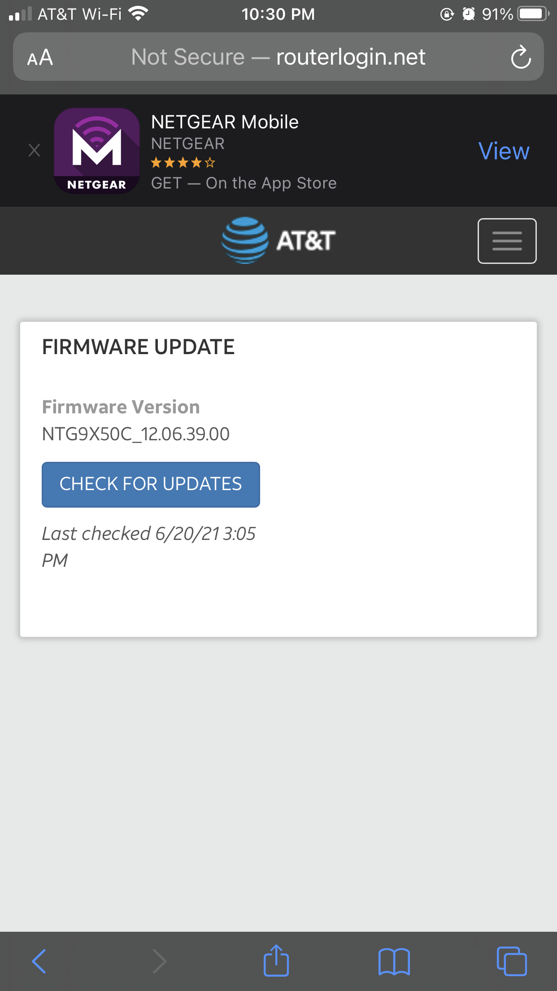Tap the NETGEAR Mobile app title
Image resolution: width=557 pixels, height=991 pixels.
[225, 122]
